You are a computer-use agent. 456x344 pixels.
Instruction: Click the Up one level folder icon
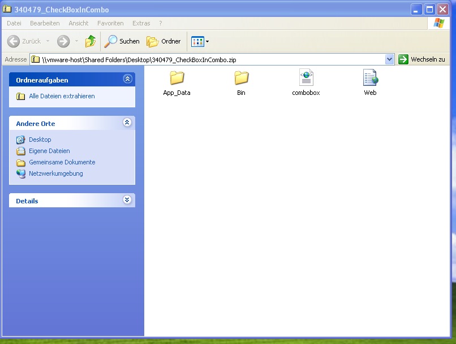(x=91, y=41)
